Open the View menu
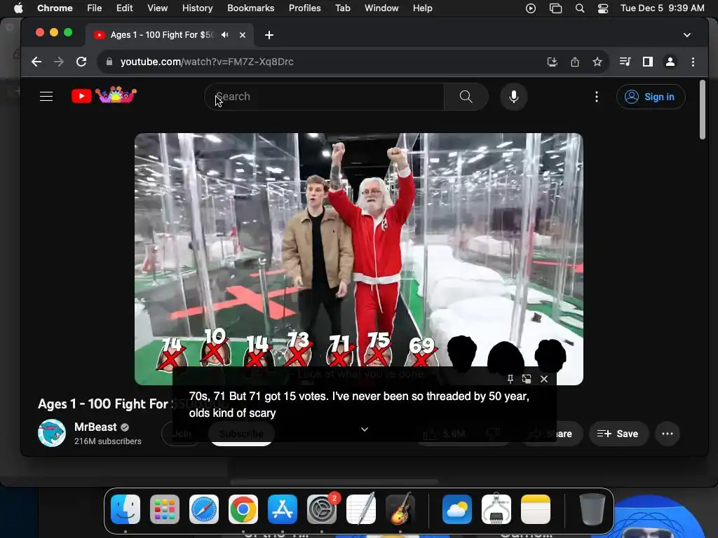Image resolution: width=718 pixels, height=538 pixels. click(158, 8)
